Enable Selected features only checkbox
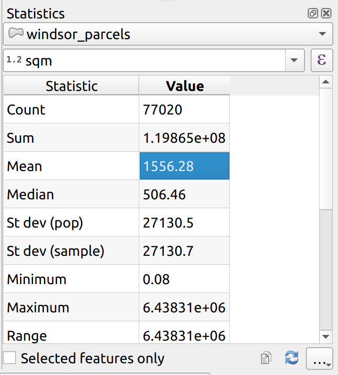Screen dimensions: 338x375 point(9,358)
